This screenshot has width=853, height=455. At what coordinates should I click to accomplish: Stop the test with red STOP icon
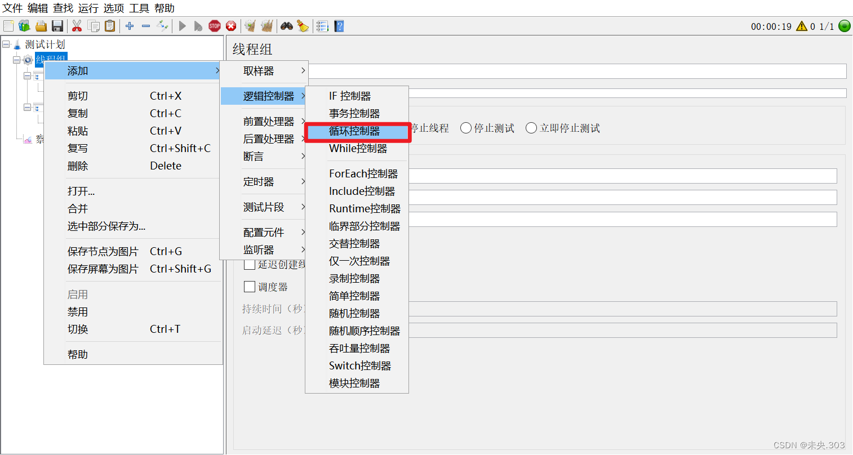click(215, 26)
